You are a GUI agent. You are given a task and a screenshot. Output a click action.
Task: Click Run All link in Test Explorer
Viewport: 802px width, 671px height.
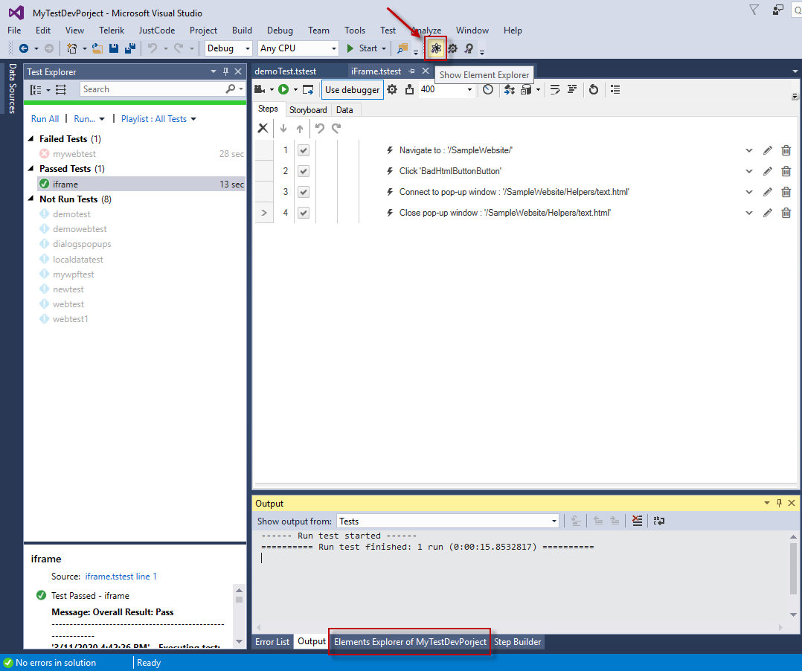click(45, 119)
